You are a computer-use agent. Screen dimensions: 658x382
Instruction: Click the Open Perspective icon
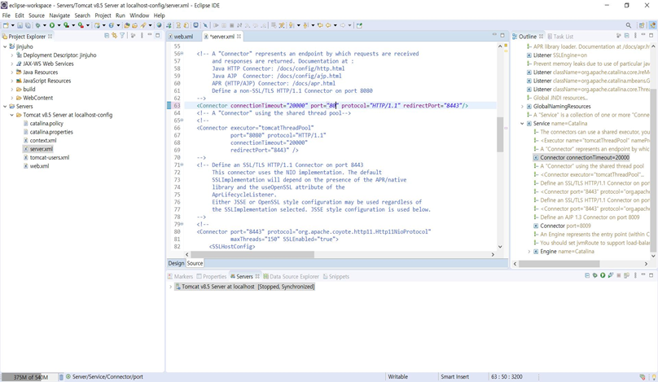[642, 25]
